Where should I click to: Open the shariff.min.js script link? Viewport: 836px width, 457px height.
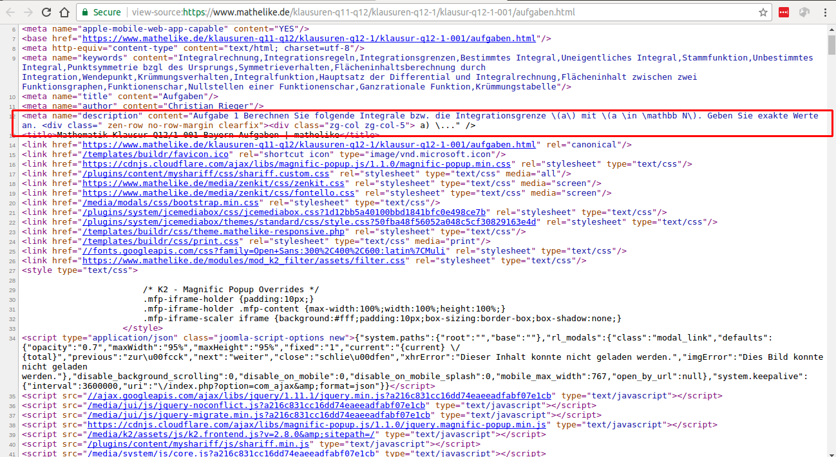pyautogui.click(x=198, y=444)
